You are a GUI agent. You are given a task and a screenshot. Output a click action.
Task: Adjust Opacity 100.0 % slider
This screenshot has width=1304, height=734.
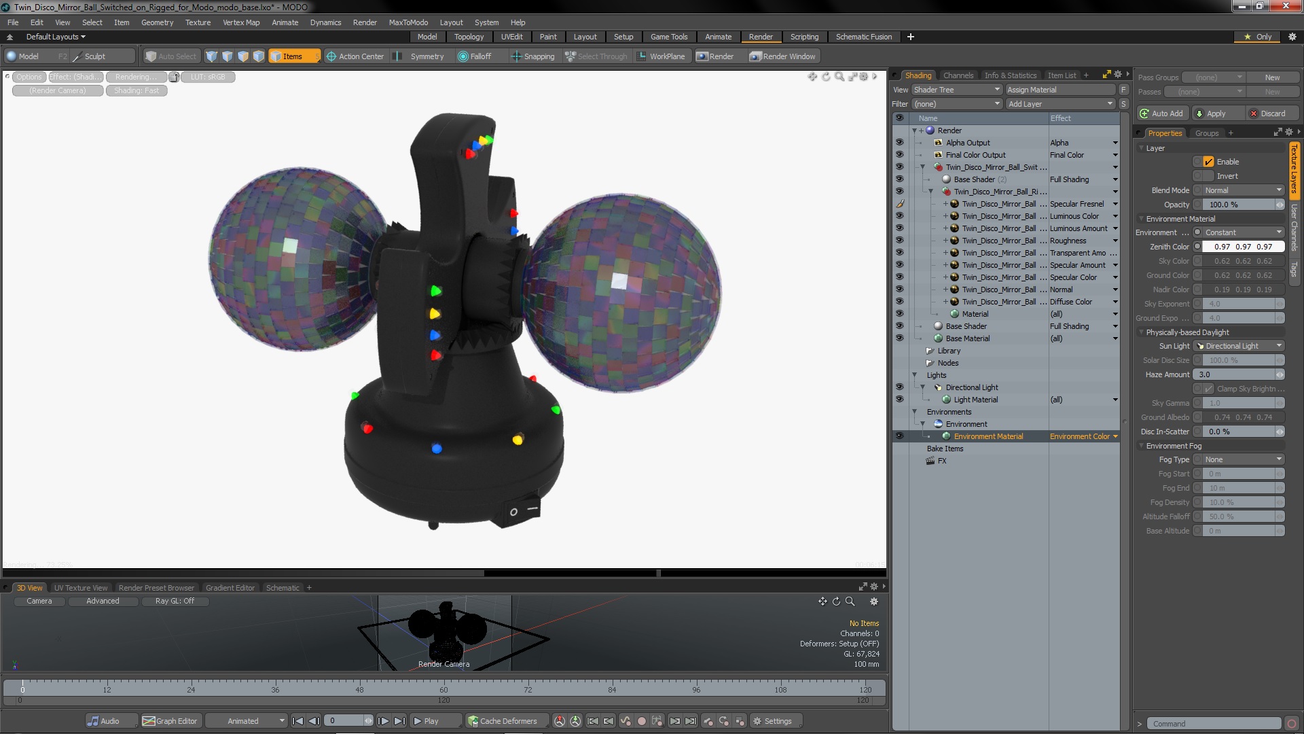[1243, 205]
